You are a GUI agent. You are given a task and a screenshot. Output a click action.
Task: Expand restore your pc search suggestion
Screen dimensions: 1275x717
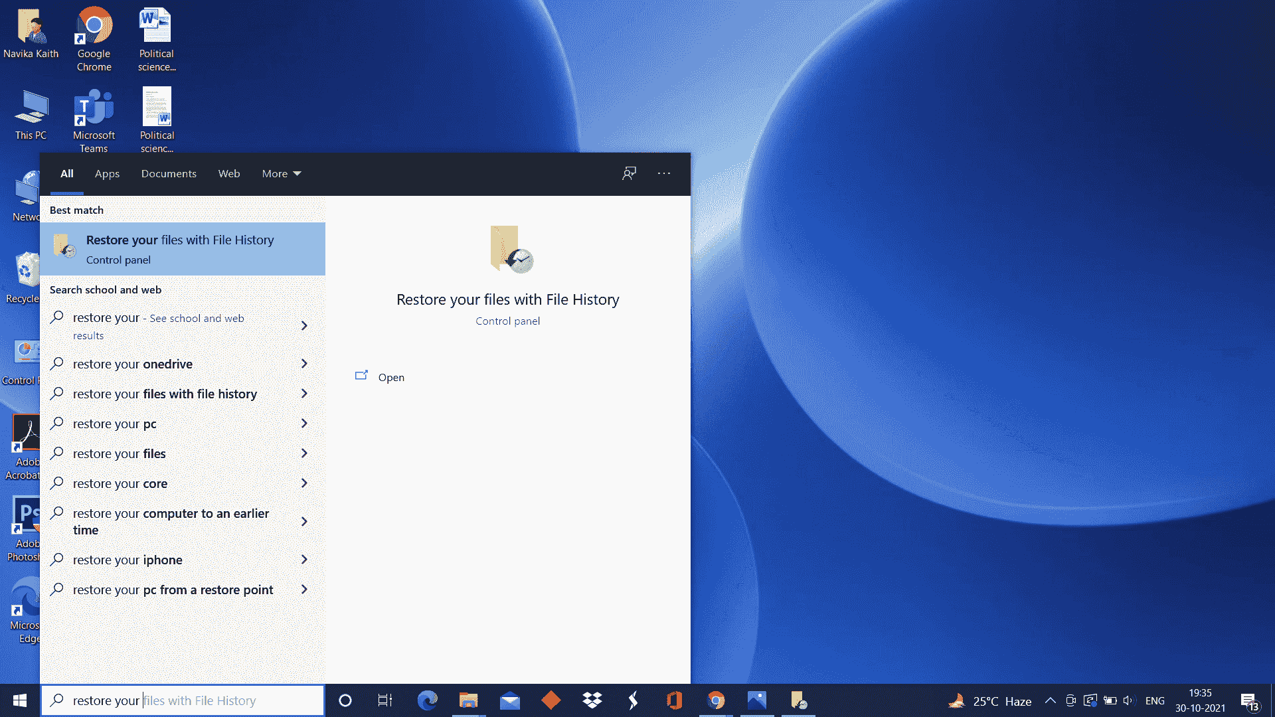[x=304, y=424]
